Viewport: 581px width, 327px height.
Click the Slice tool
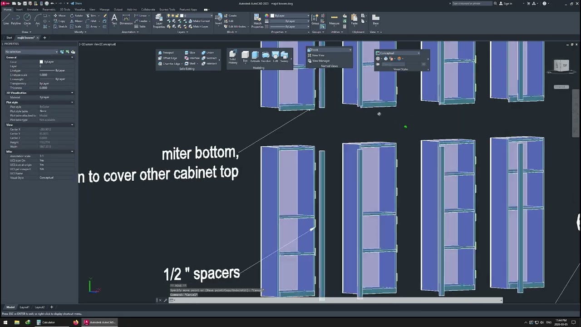pyautogui.click(x=190, y=53)
